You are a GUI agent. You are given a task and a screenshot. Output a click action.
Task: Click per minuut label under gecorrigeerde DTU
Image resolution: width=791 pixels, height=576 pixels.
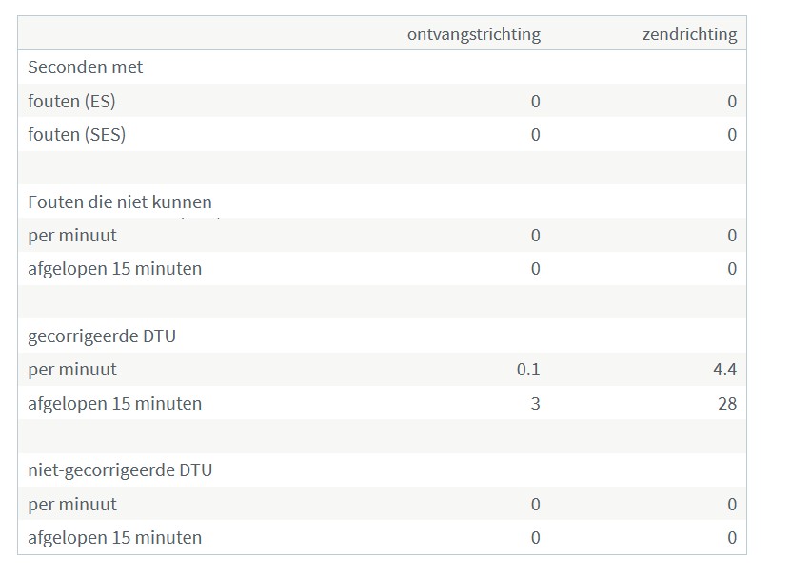coord(72,370)
